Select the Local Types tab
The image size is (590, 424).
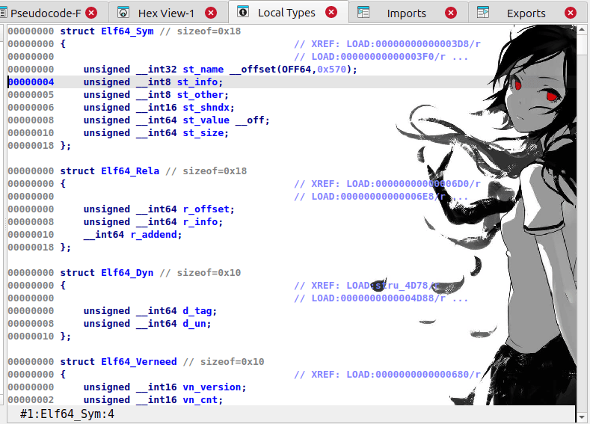[x=286, y=13]
